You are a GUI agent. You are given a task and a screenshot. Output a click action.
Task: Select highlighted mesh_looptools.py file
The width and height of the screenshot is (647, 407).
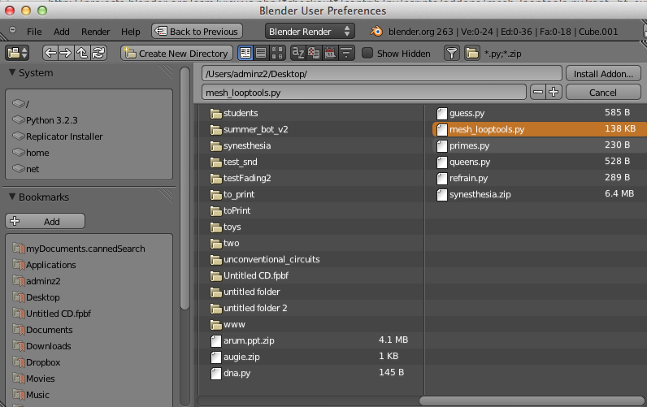(x=540, y=129)
